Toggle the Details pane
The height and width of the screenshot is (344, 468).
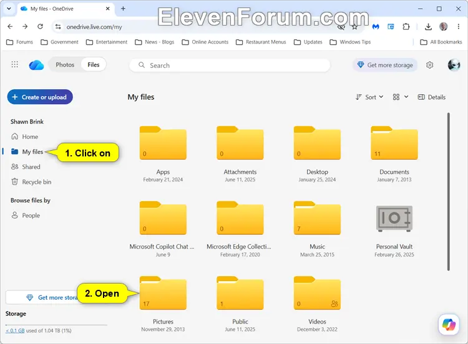point(432,97)
